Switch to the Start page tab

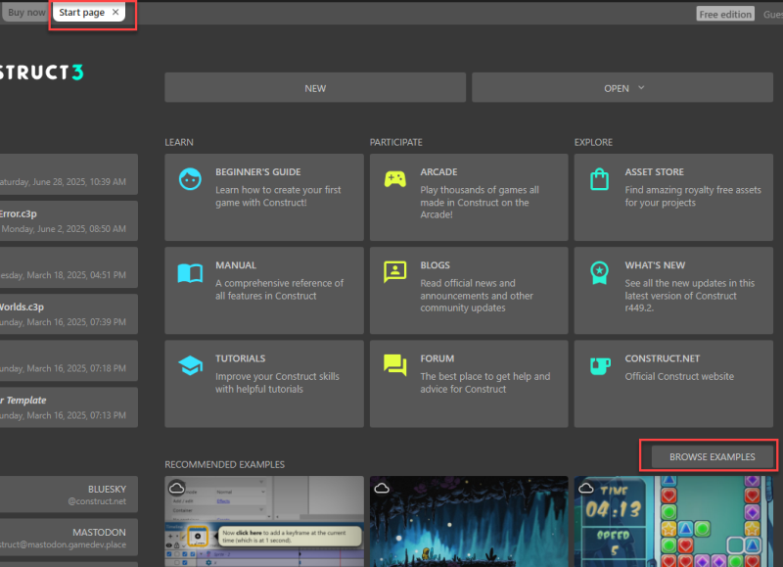(88, 13)
